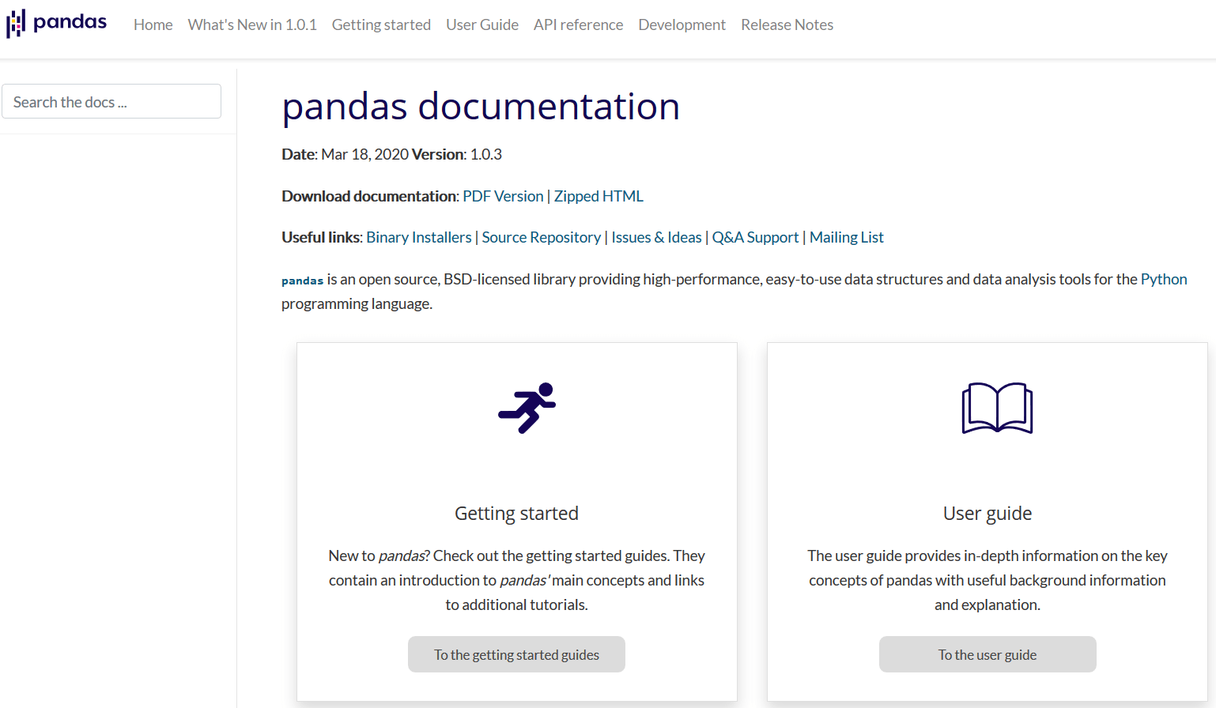The height and width of the screenshot is (708, 1216).
Task: Open Source Repository link
Action: point(542,237)
